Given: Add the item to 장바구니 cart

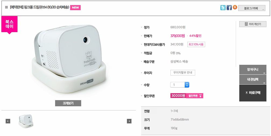Looking at the screenshot, I should point(253,70).
